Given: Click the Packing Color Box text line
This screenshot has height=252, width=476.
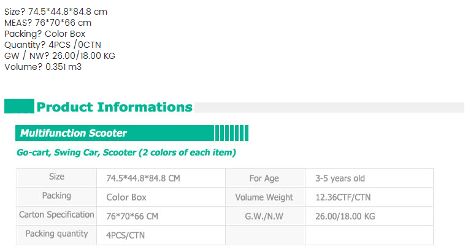Looking at the screenshot, I should tap(45, 34).
